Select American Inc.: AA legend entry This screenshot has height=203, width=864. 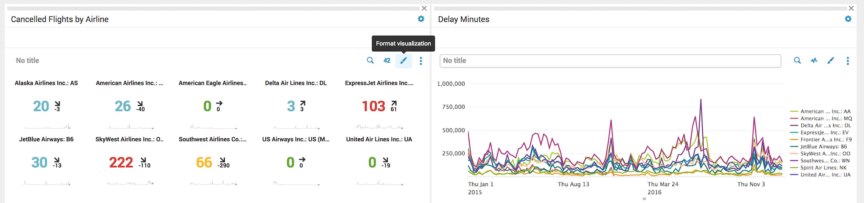[821, 111]
